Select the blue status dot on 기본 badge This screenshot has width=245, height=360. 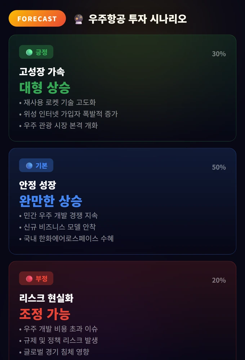coord(28,165)
